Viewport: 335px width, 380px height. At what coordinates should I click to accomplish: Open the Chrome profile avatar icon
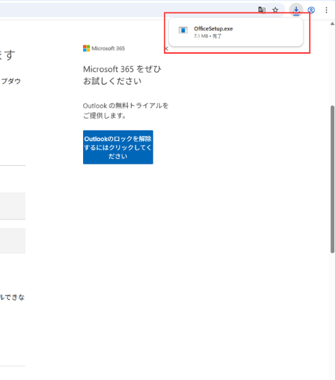pyautogui.click(x=311, y=10)
